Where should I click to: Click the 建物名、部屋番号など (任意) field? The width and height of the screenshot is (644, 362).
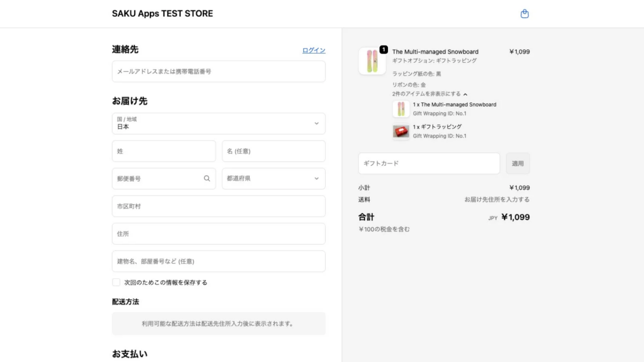pyautogui.click(x=218, y=261)
